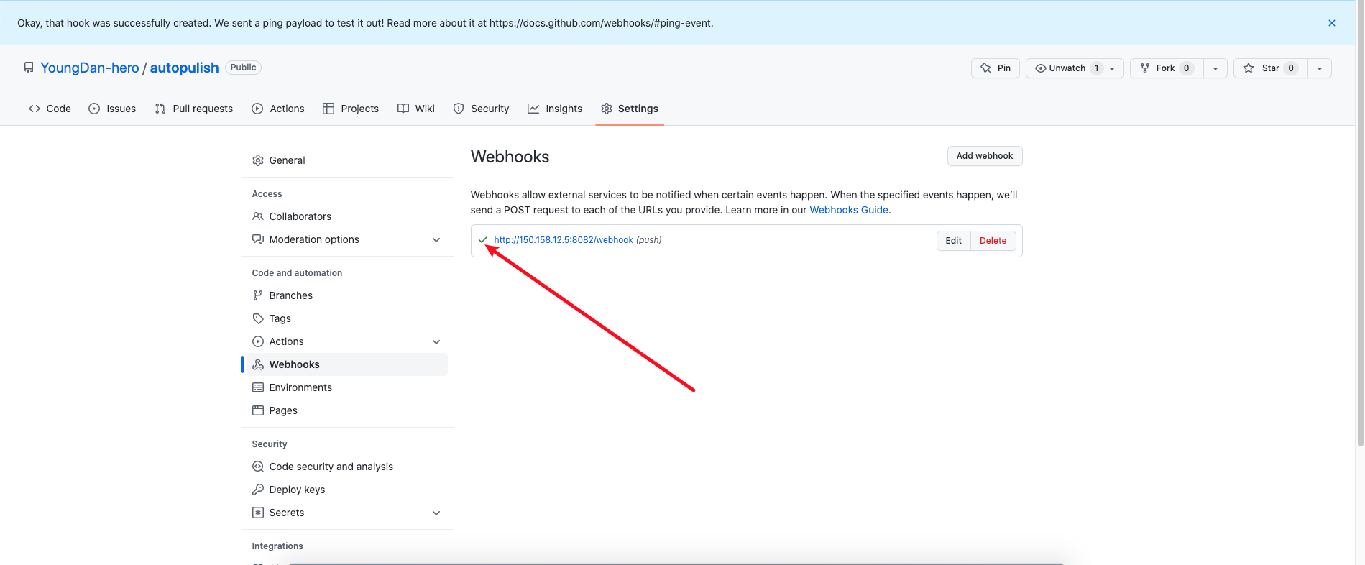Image resolution: width=1365 pixels, height=565 pixels.
Task: Open the Star lists dropdown arrow
Action: (x=1320, y=68)
